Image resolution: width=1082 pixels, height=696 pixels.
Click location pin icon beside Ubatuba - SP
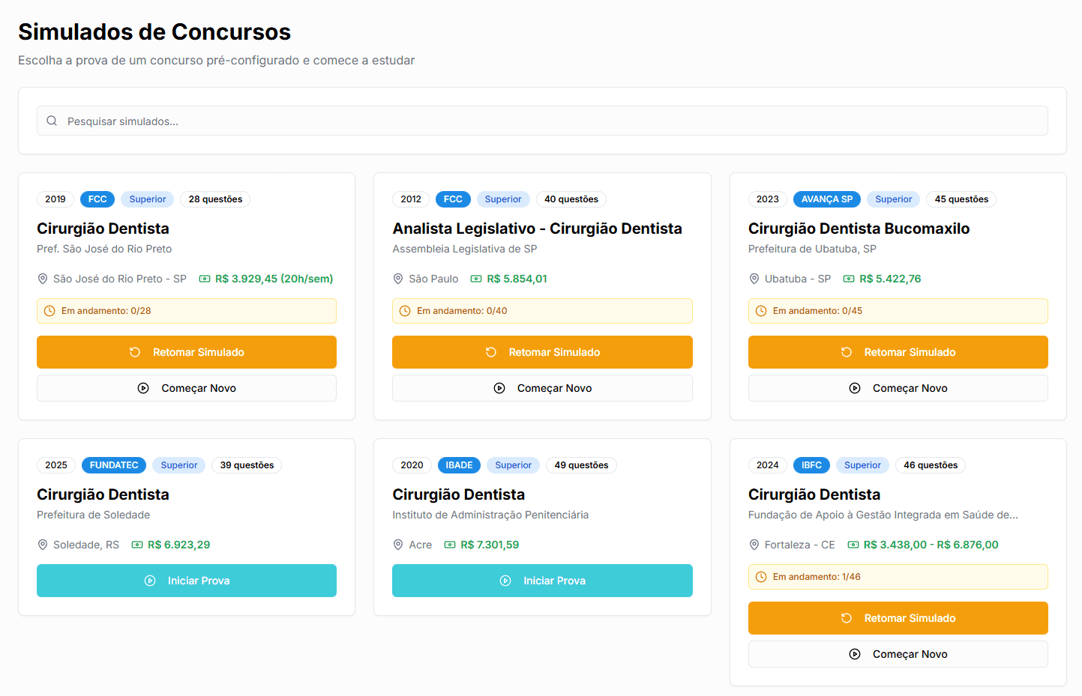pos(754,279)
